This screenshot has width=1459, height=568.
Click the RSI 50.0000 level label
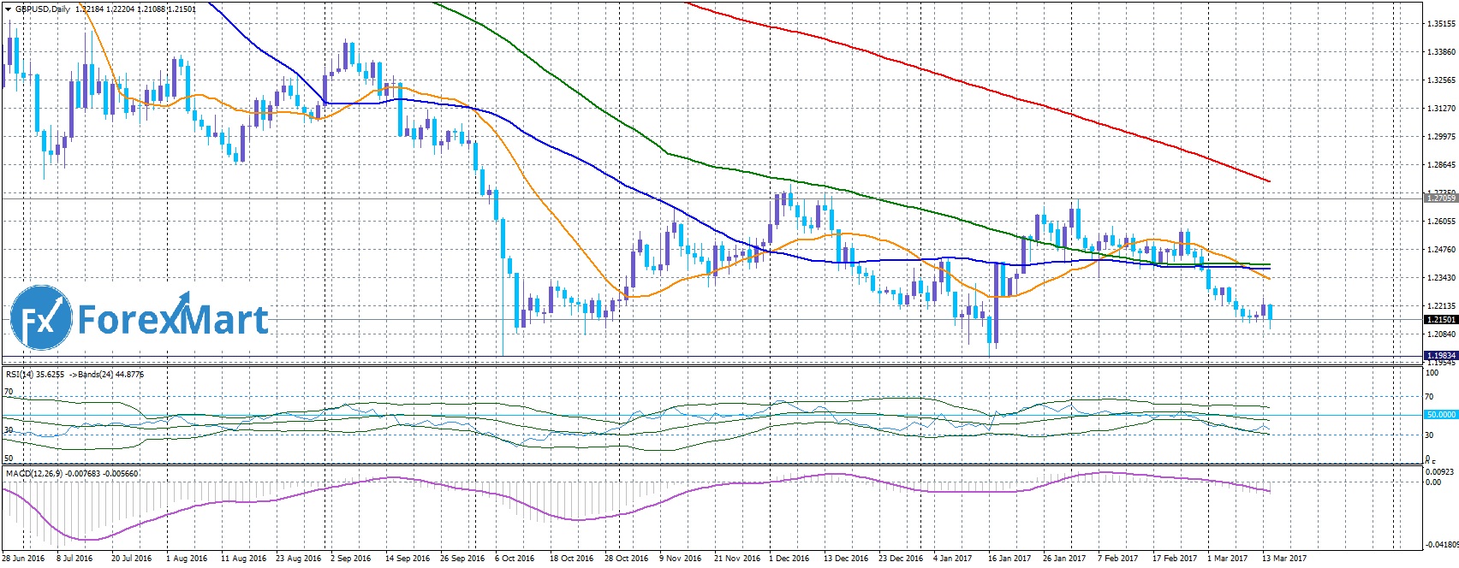(x=1440, y=415)
